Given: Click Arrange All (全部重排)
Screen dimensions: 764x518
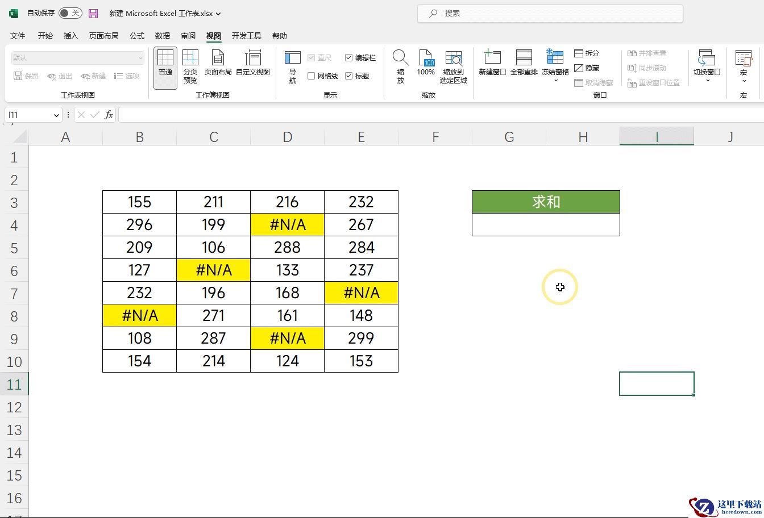Looking at the screenshot, I should click(524, 63).
